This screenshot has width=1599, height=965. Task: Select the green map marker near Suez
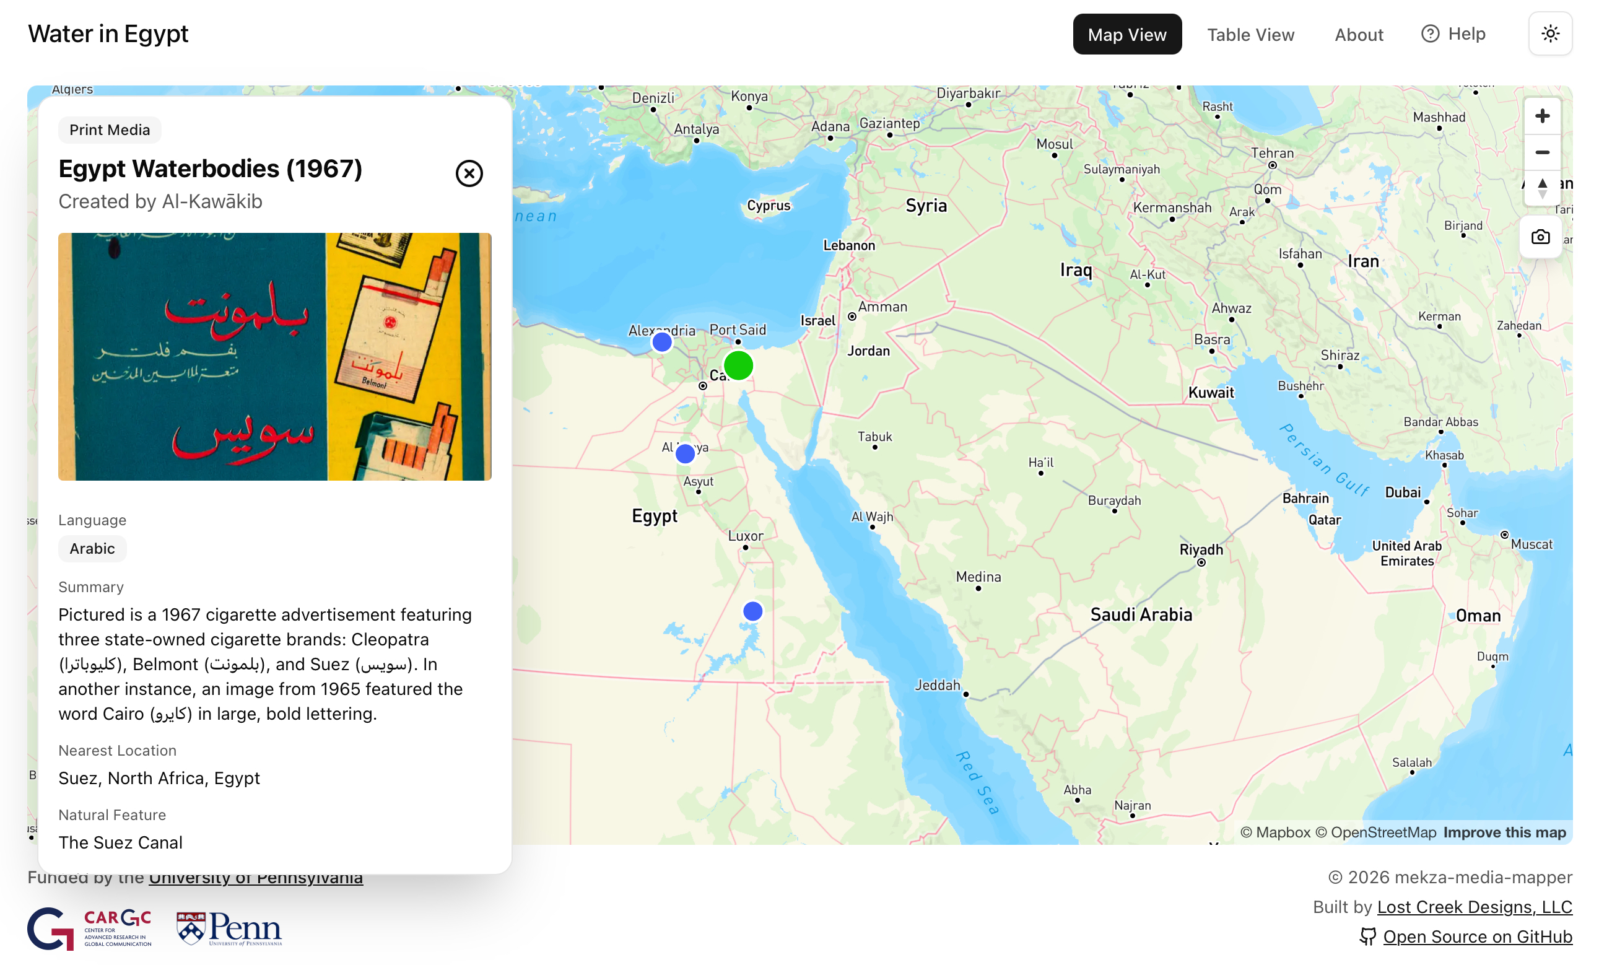pyautogui.click(x=738, y=365)
